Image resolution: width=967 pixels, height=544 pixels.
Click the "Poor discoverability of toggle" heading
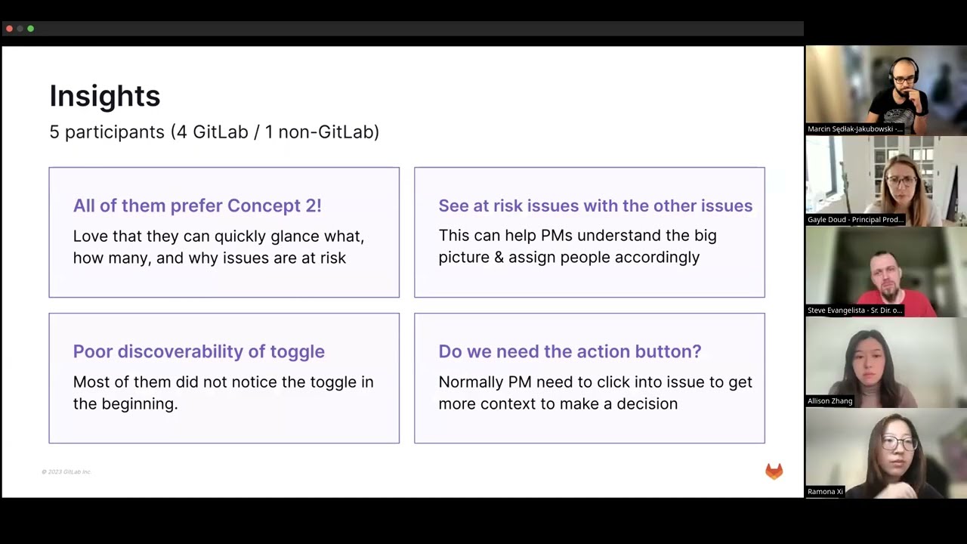[199, 351]
